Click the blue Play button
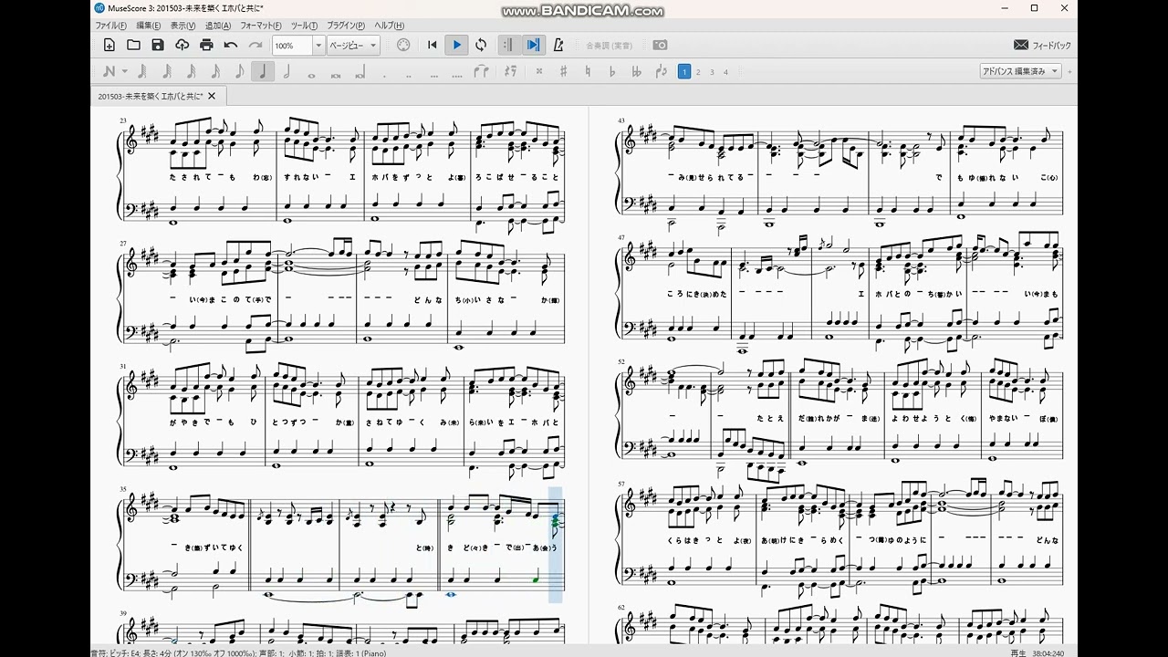The image size is (1168, 657). tap(457, 45)
